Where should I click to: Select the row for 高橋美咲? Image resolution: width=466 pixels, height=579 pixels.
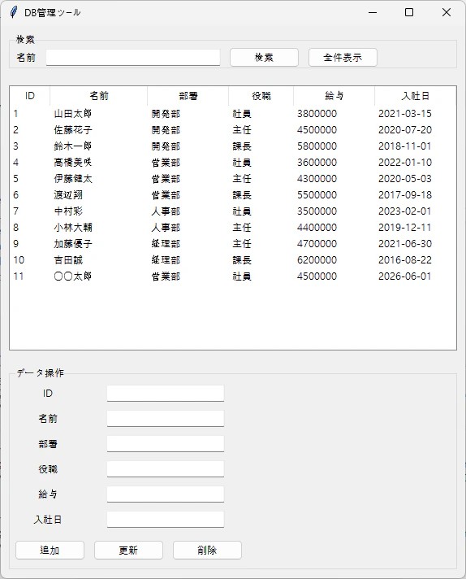(x=233, y=163)
